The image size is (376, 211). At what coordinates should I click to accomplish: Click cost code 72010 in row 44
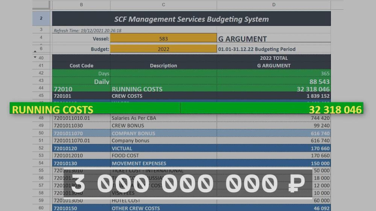coord(63,89)
